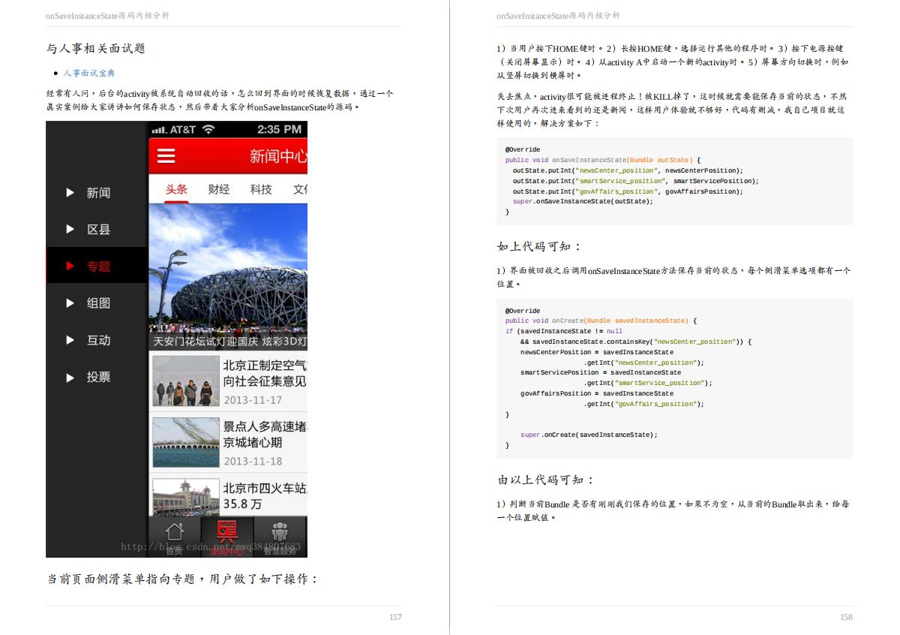This screenshot has width=900, height=635.
Task: Click code line public void onSaveInstanceState(Bundle outState)
Action: (x=603, y=160)
